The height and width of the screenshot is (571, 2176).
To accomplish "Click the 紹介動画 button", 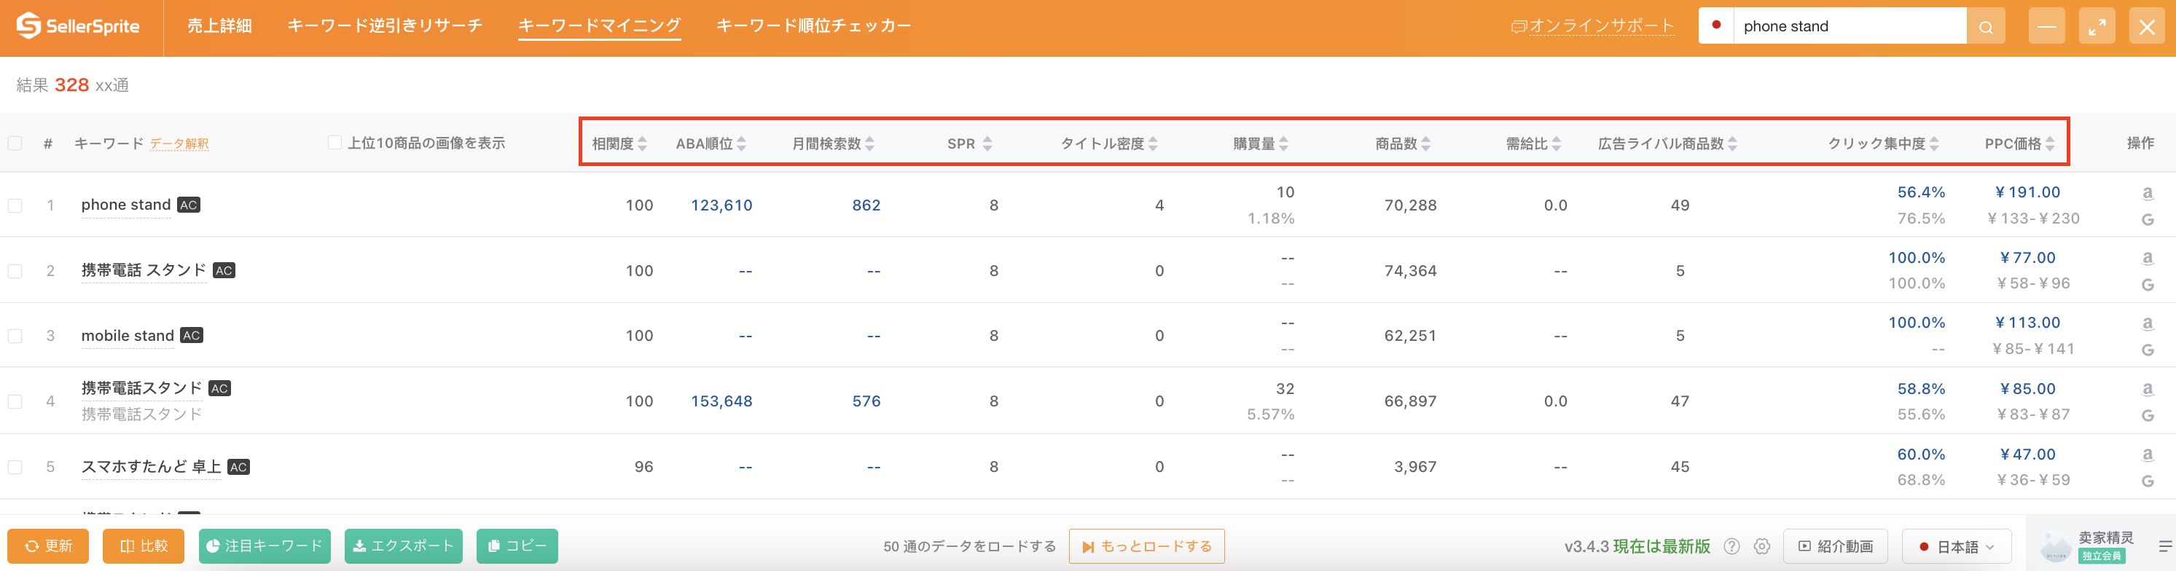I will (x=1836, y=546).
